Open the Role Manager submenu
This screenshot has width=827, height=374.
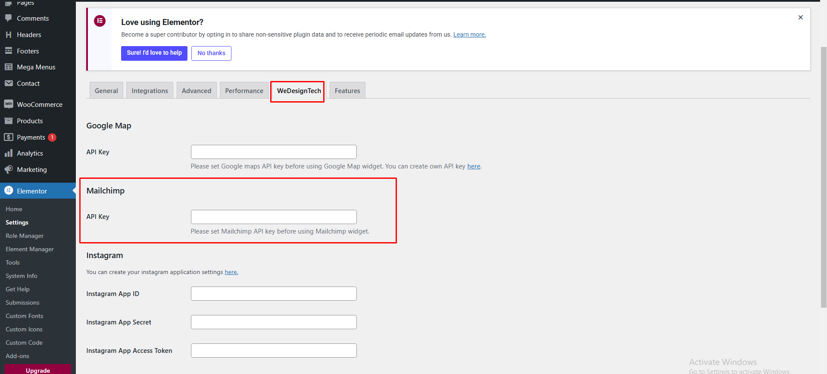(x=25, y=236)
